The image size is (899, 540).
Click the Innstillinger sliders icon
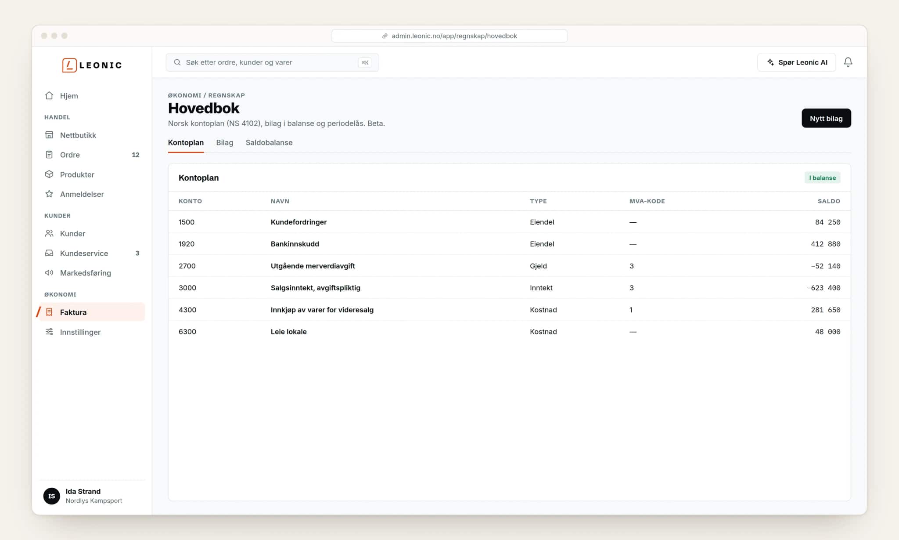coord(49,332)
